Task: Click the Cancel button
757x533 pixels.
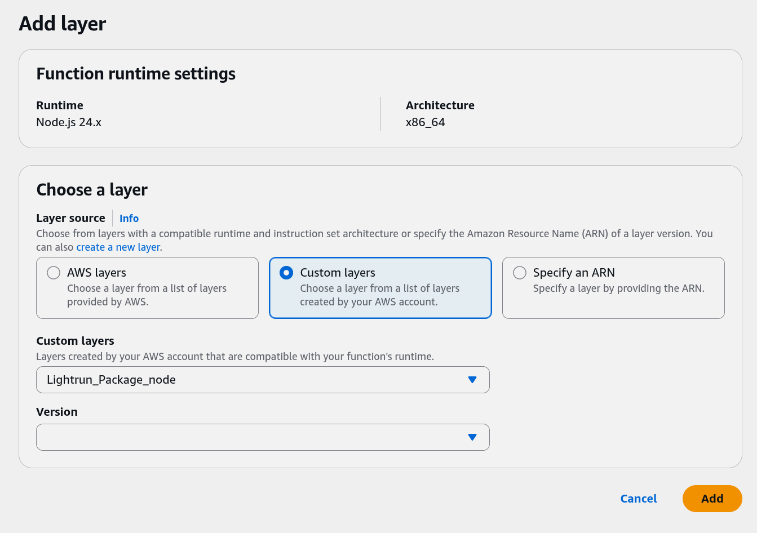Action: [x=639, y=499]
